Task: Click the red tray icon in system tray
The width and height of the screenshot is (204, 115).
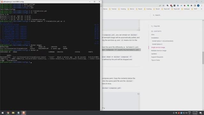Action: point(179,113)
